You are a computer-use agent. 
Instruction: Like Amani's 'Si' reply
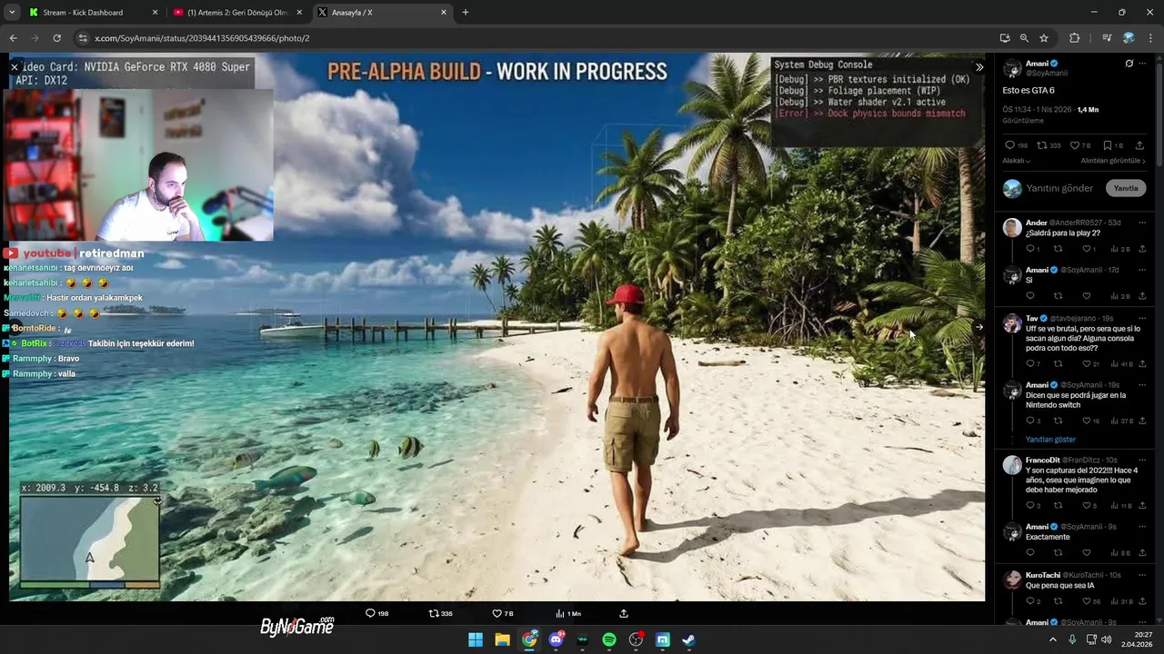point(1087,296)
